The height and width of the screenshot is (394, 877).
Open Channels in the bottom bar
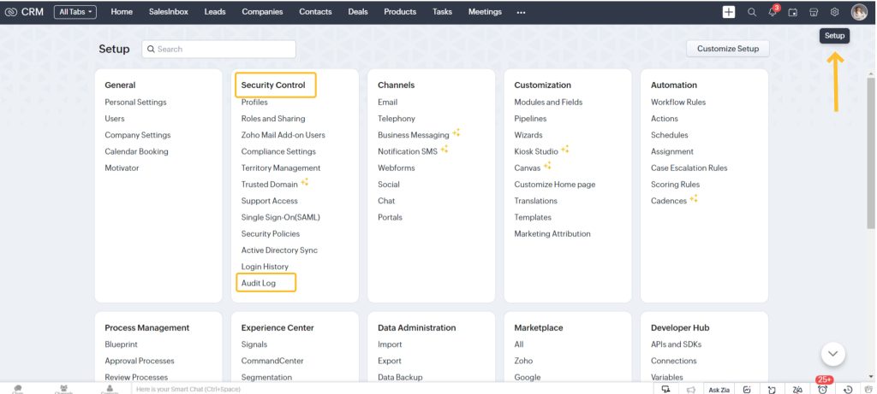click(63, 389)
